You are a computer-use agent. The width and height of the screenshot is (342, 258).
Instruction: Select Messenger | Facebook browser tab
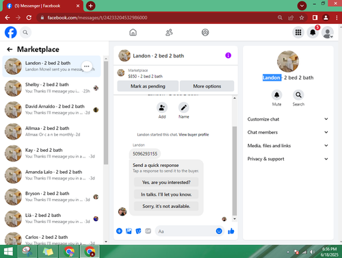point(42,6)
